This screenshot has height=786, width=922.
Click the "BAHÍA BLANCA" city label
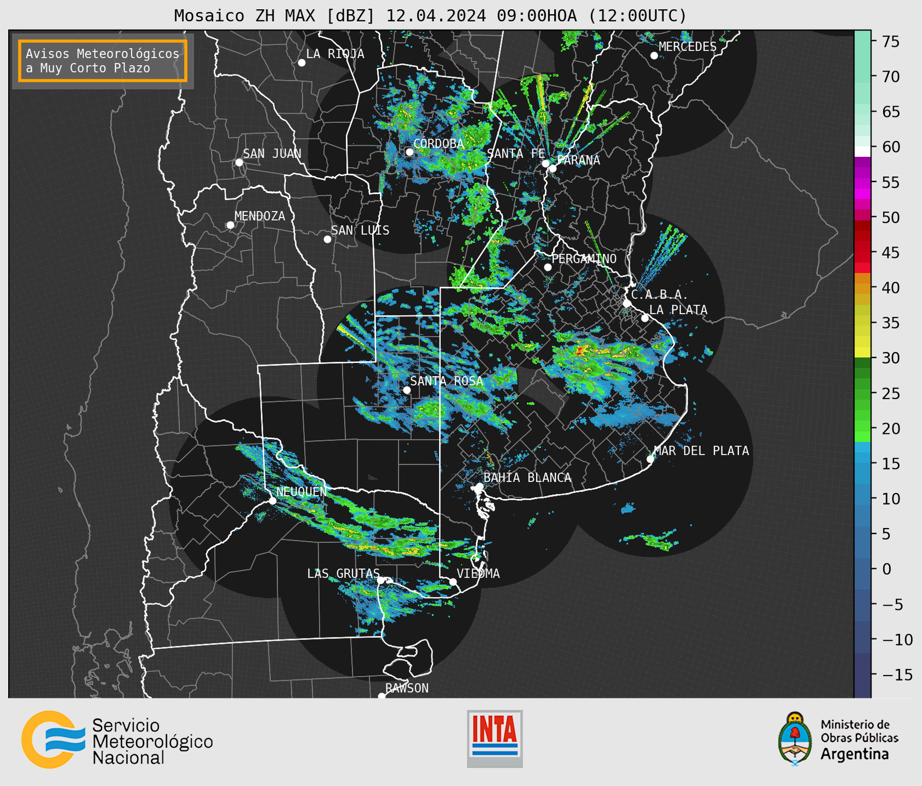(x=527, y=478)
